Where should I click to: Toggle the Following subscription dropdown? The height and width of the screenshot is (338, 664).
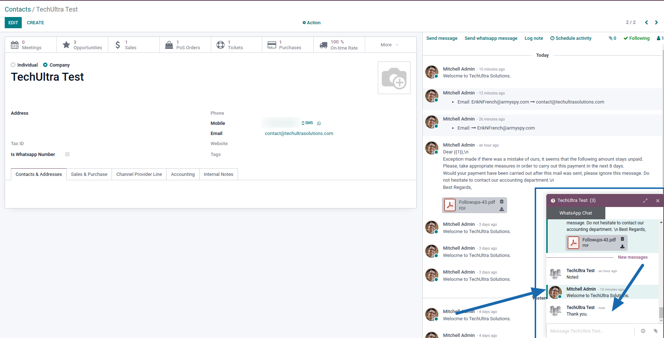pyautogui.click(x=636, y=38)
